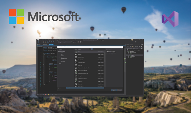Click the sort order icon beside Sort by dropdown
This screenshot has width=191, height=113.
pyautogui.click(x=90, y=49)
